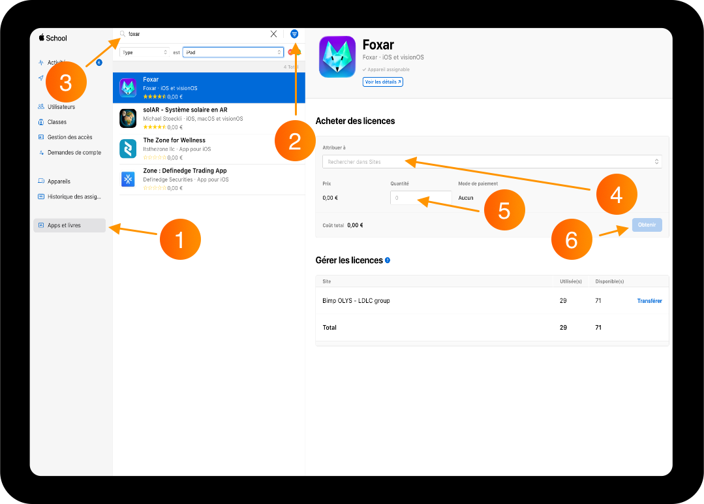The image size is (704, 504).
Task: Click the Obtenir button
Action: point(647,225)
